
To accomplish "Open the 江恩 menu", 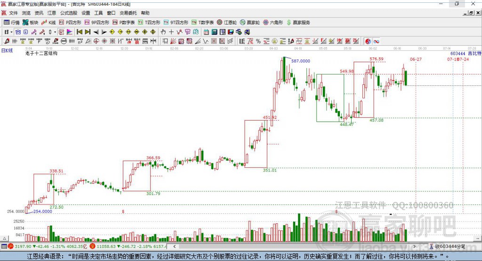I will pyautogui.click(x=52, y=13).
